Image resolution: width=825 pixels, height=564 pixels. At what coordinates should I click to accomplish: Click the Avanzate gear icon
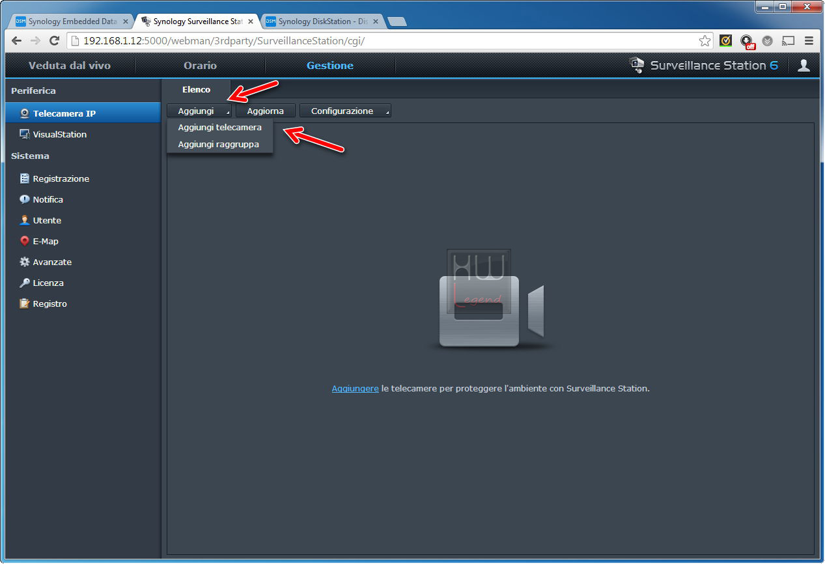25,262
